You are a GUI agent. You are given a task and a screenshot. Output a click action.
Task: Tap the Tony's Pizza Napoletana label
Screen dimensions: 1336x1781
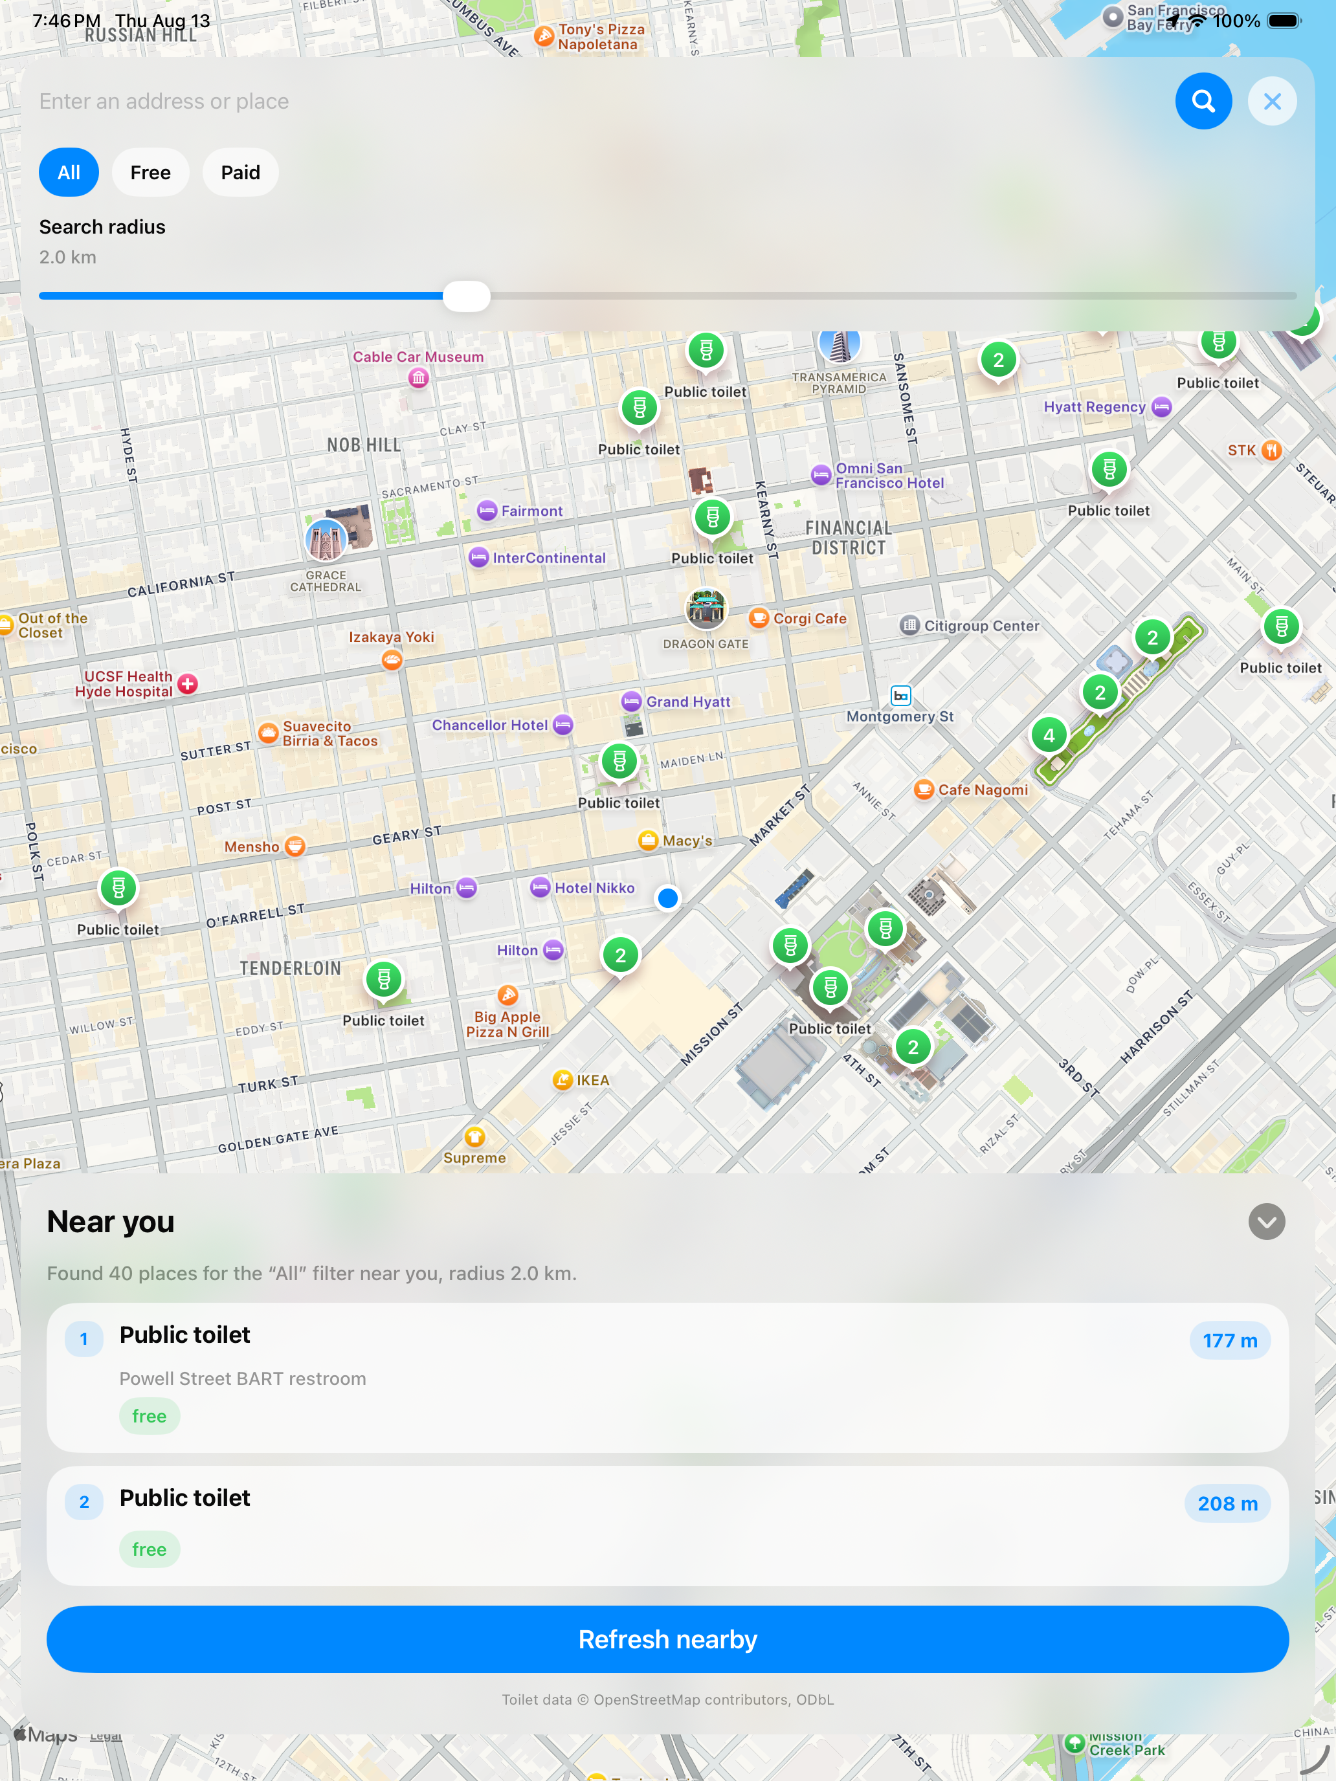601,37
